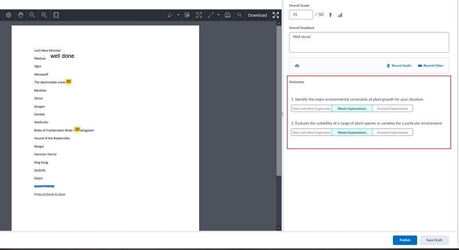Search the document with the magnifier icon
Image resolution: width=459 pixels, height=250 pixels.
239,15
